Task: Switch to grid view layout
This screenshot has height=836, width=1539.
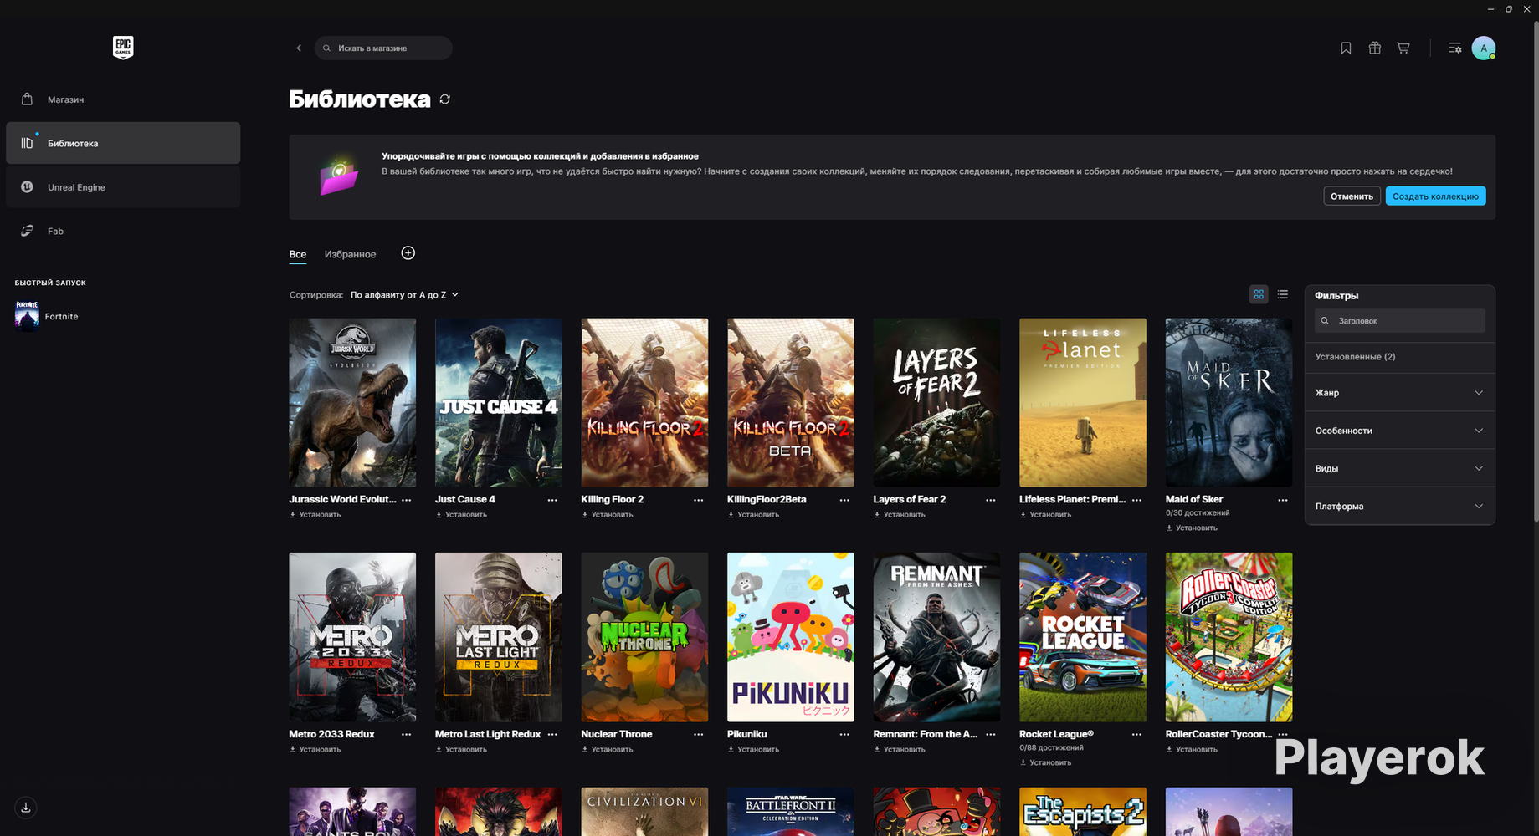Action: pos(1259,294)
